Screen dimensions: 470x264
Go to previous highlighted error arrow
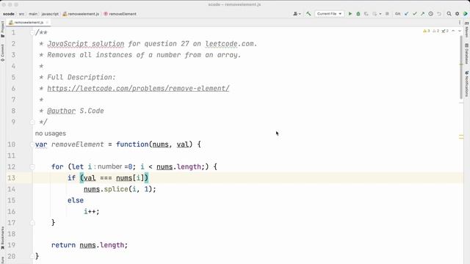tap(453, 31)
